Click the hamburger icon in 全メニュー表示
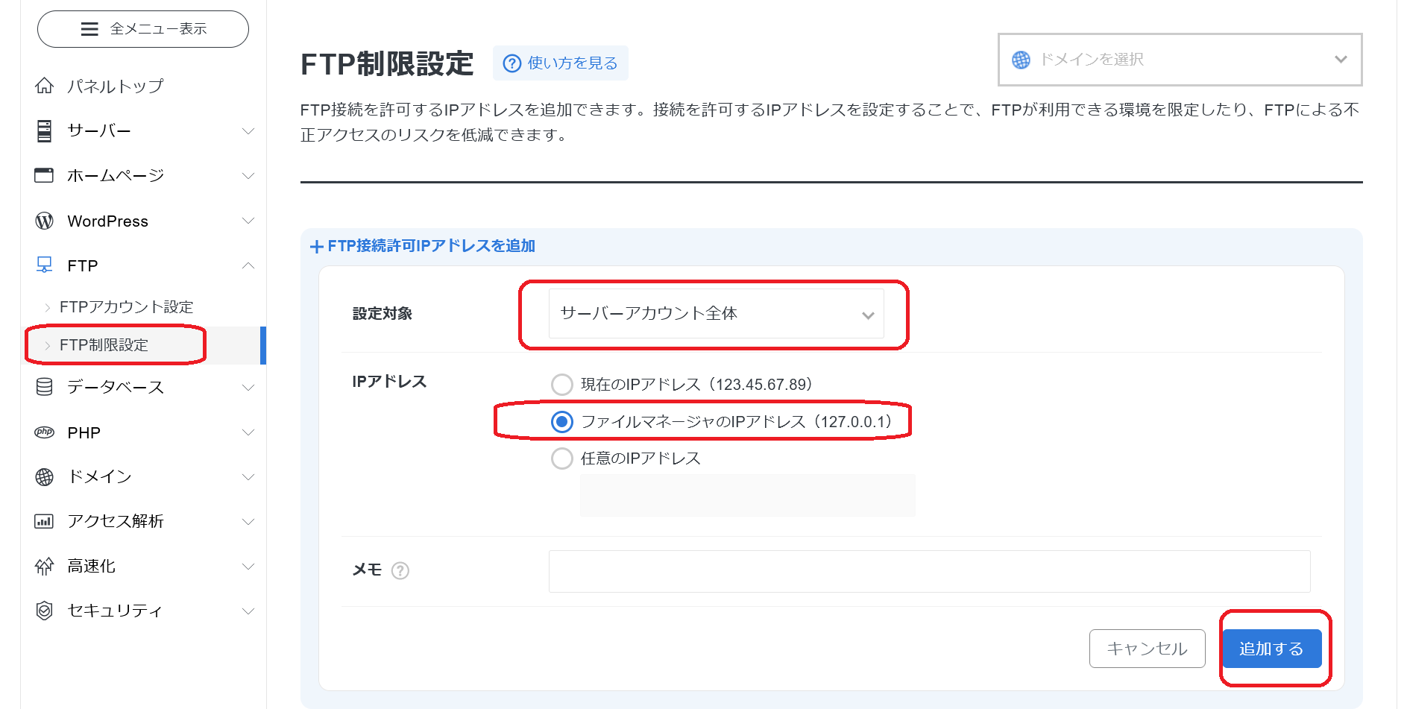The width and height of the screenshot is (1407, 709). coord(89,29)
